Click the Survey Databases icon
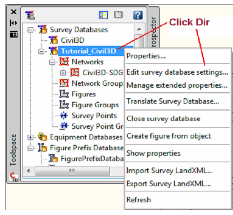 pyautogui.click(x=42, y=29)
